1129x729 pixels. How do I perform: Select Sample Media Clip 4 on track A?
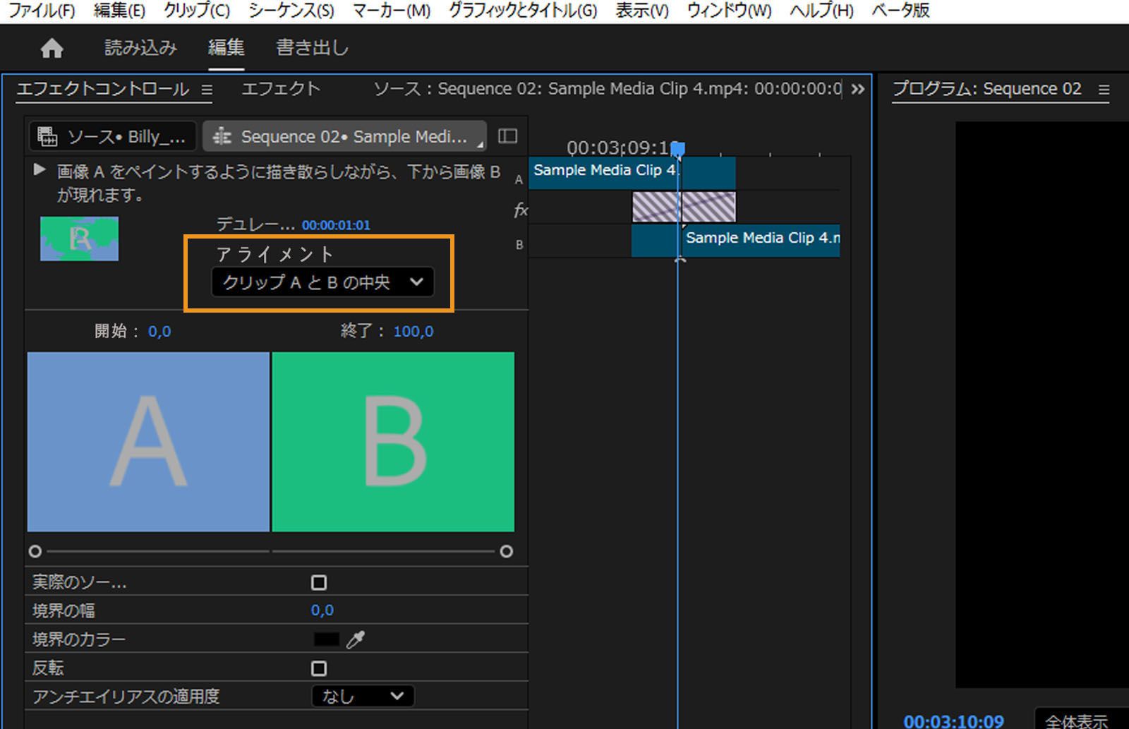pos(632,172)
